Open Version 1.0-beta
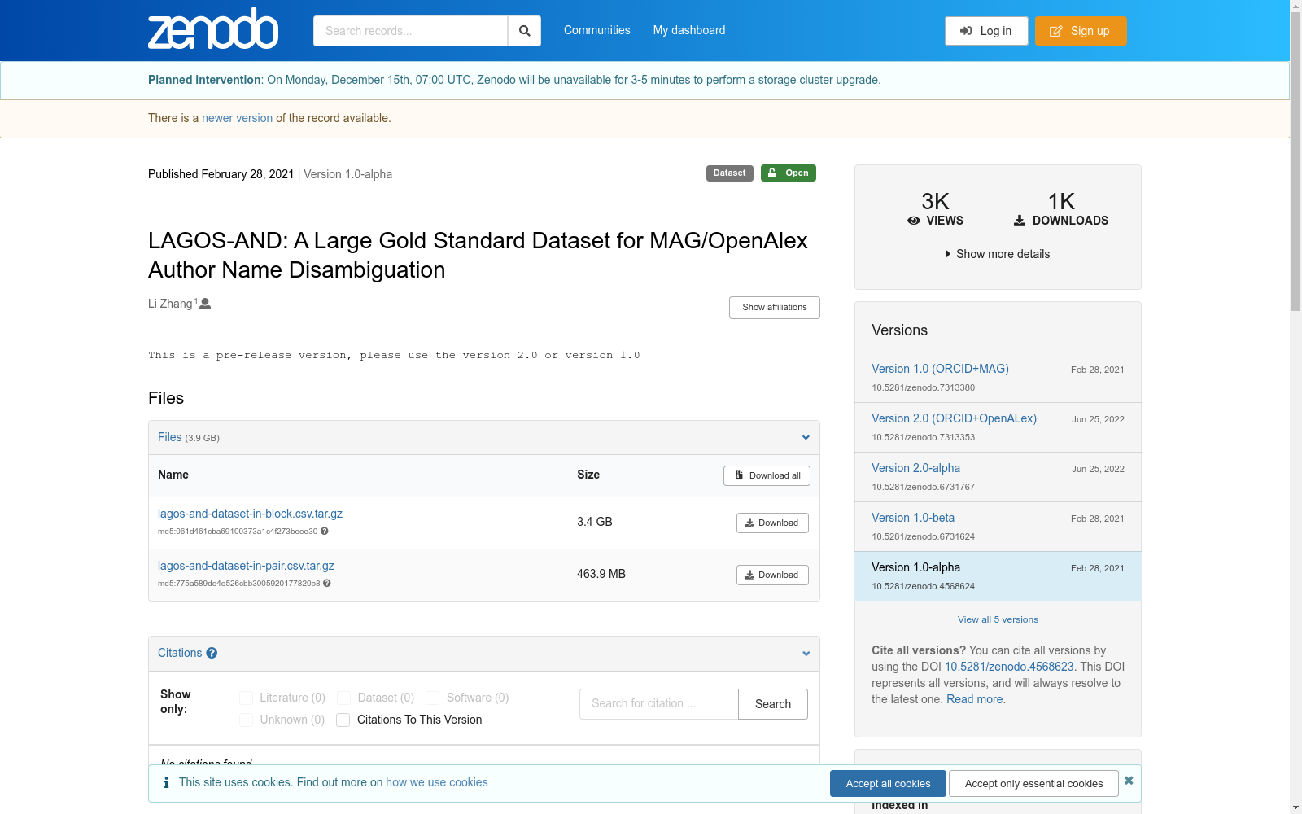Viewport: 1302px width, 814px height. tap(913, 518)
